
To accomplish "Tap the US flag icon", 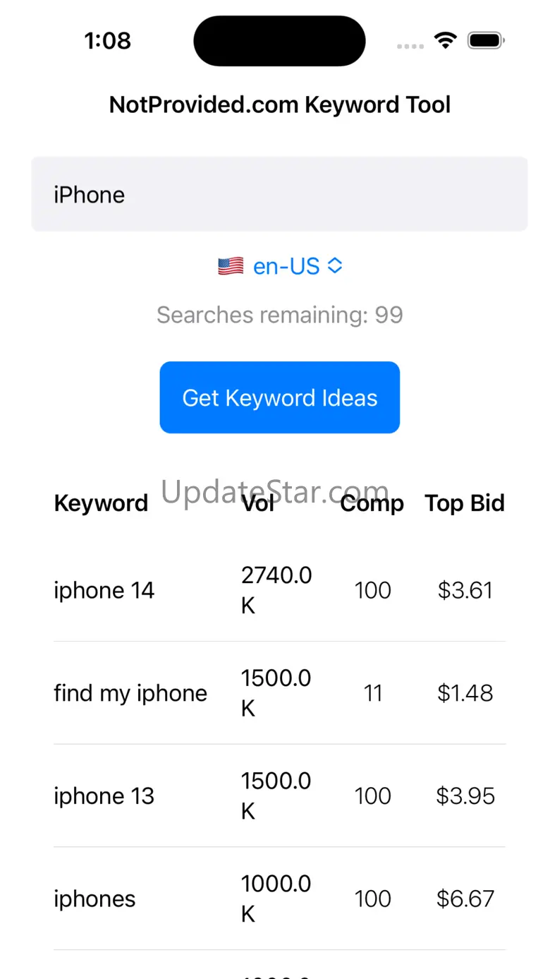I will (x=231, y=266).
